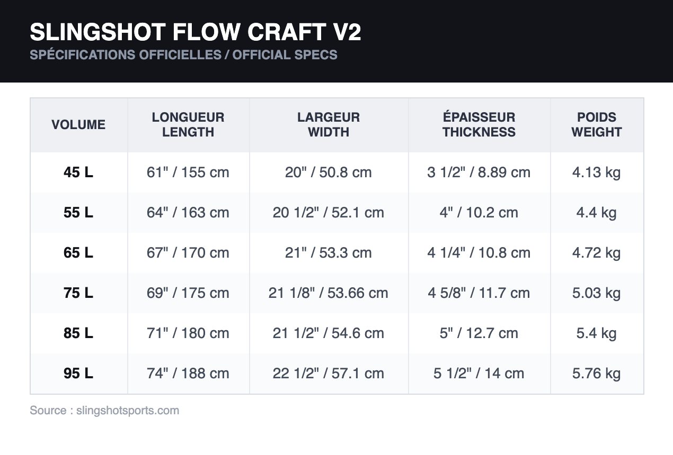
Task: Click the slingshotsports.com source text
Action: [128, 411]
